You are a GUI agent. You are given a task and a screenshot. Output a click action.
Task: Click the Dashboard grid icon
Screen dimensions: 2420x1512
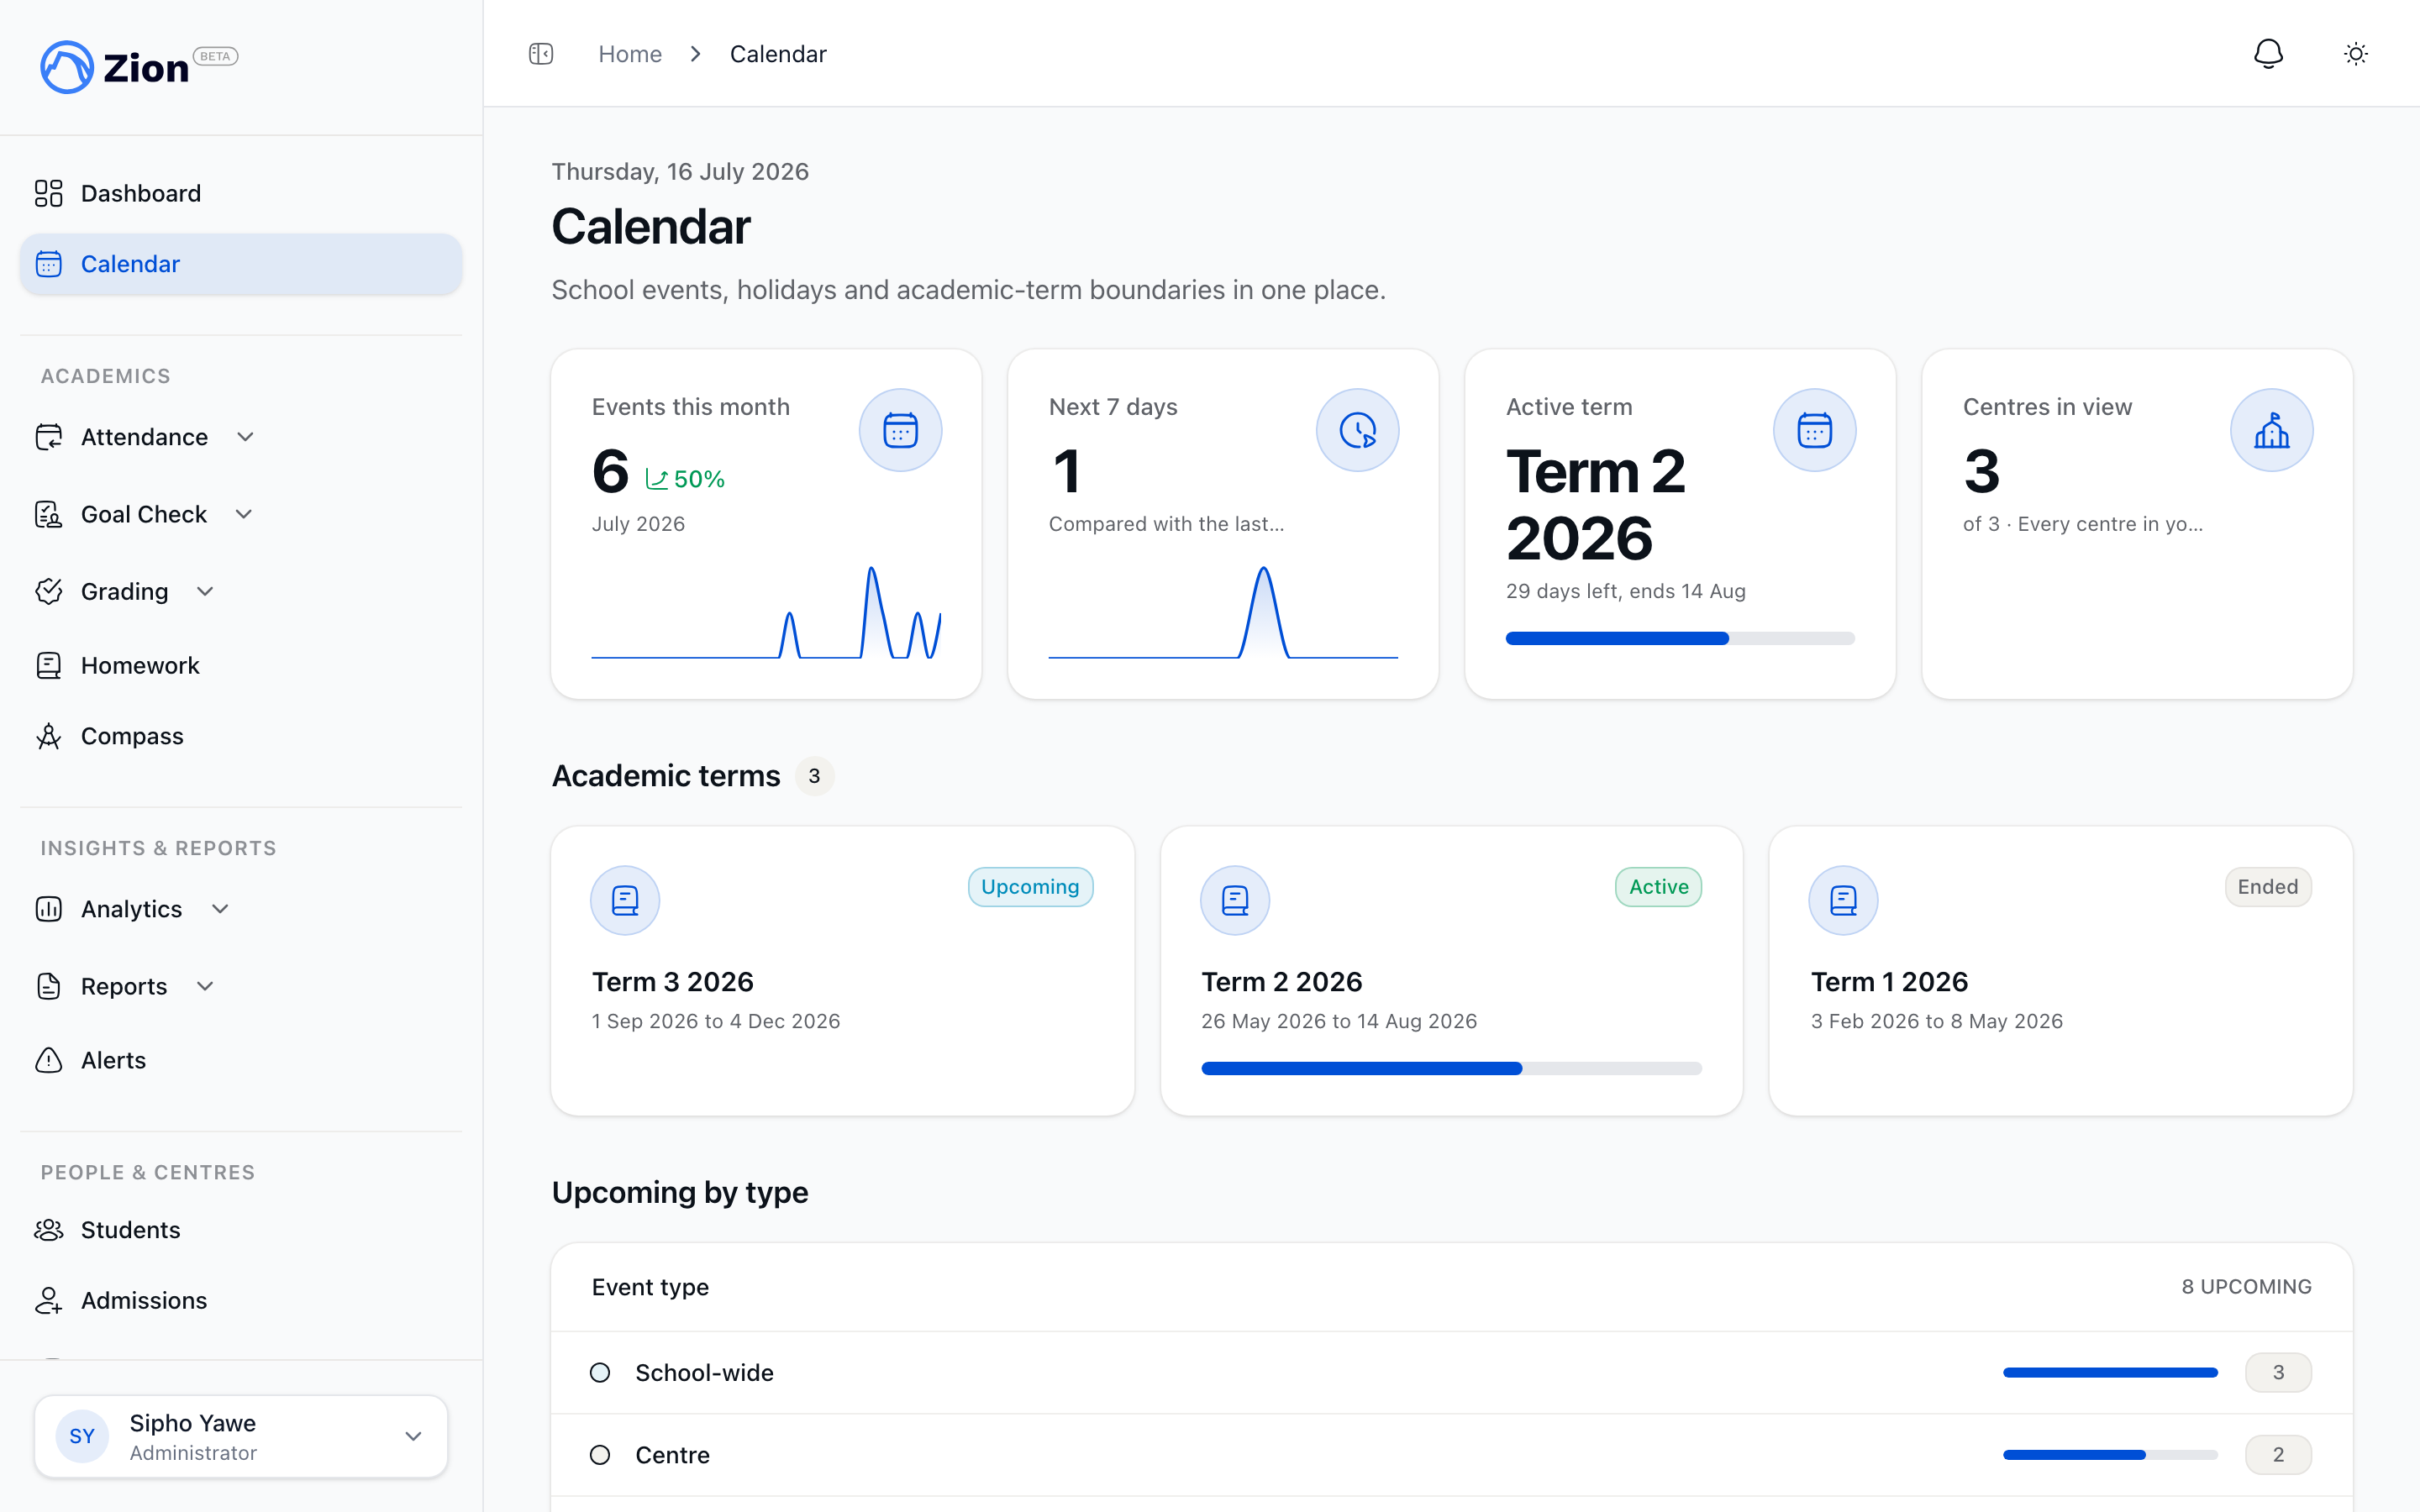coord(49,193)
